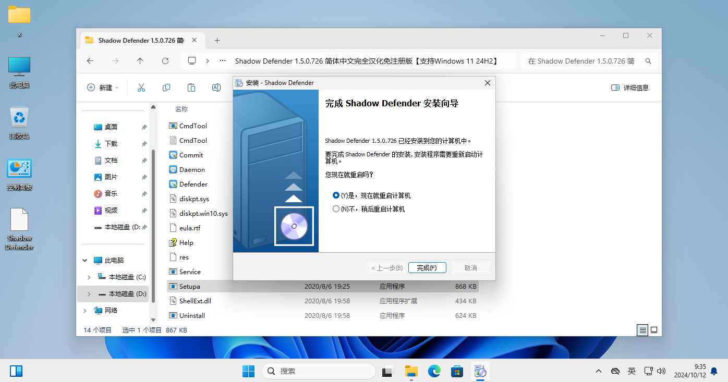Open the Windows Start menu
728x382 pixels.
point(248,371)
